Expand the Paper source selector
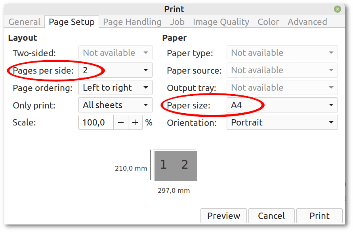353x232 pixels. (x=282, y=70)
